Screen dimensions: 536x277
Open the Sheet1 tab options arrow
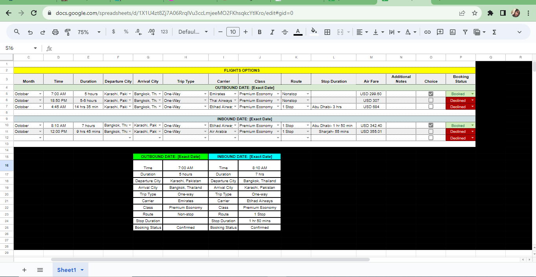point(82,270)
